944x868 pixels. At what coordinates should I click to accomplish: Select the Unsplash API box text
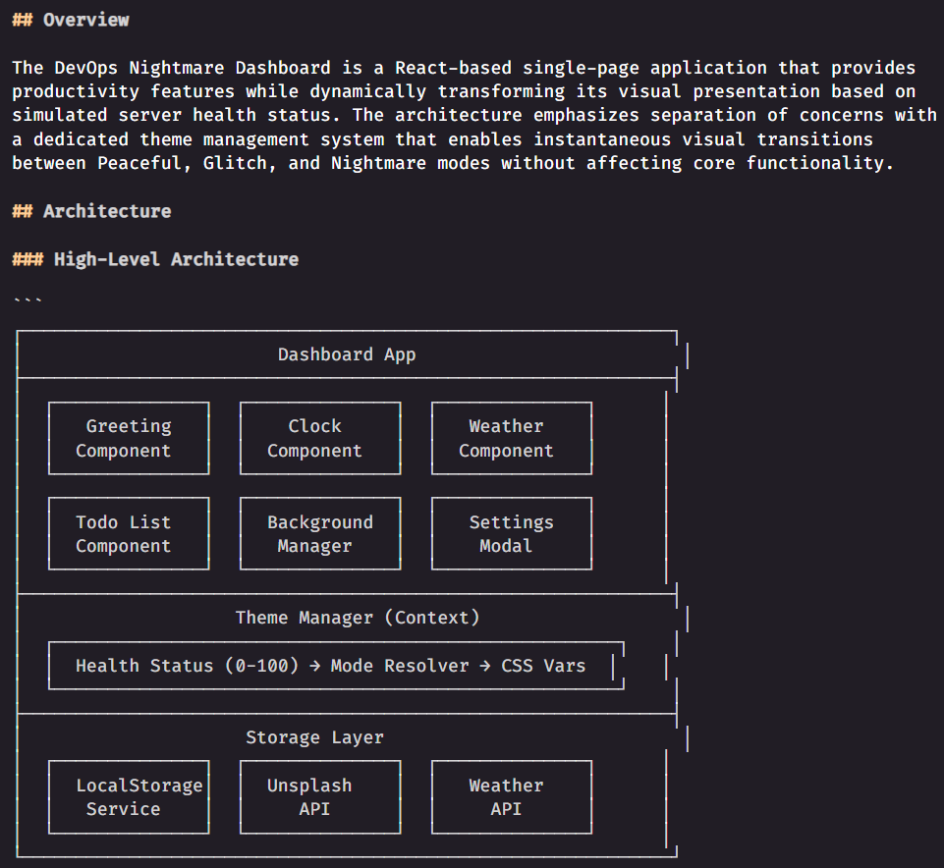(309, 797)
